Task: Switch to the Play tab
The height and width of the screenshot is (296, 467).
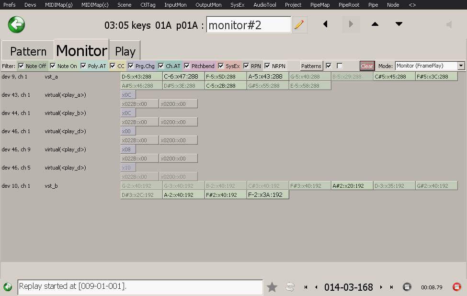Action: 125,51
